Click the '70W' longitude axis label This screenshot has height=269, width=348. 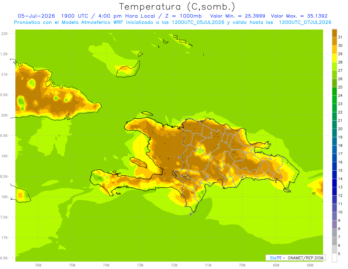(242, 265)
